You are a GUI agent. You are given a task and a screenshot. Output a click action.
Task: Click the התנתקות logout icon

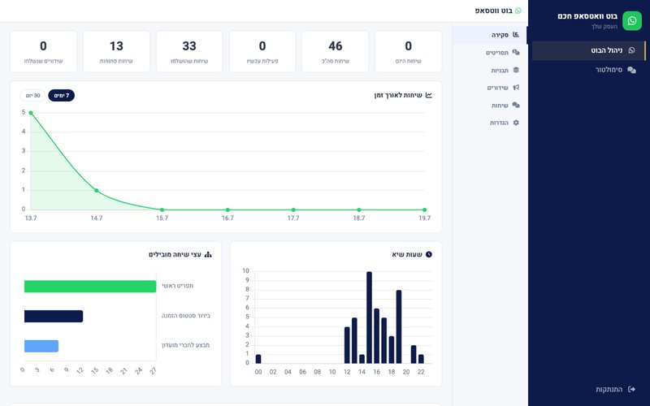click(632, 389)
